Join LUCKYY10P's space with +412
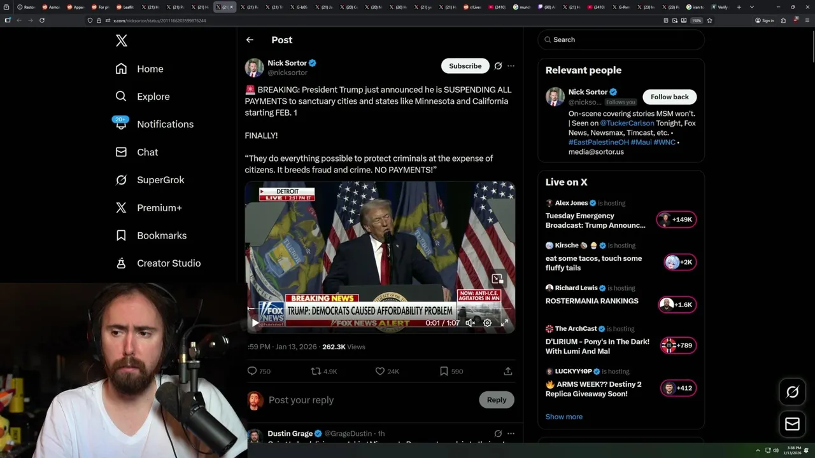The width and height of the screenshot is (815, 458). [677, 388]
